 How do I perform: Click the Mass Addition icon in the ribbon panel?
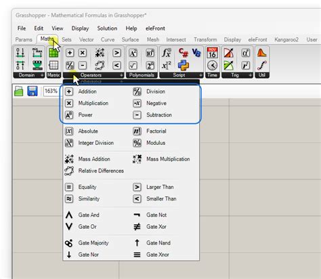pos(100,53)
